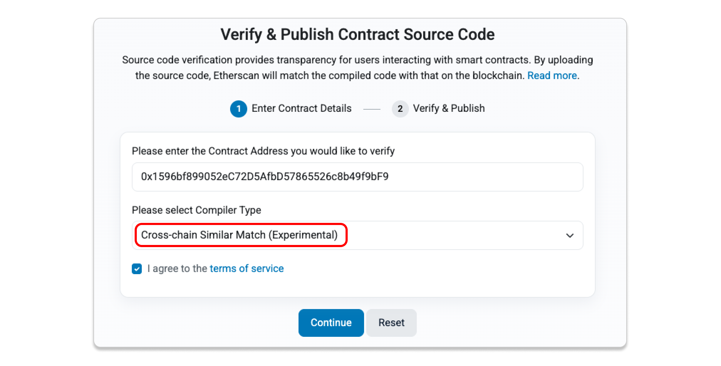Image resolution: width=721 pixels, height=366 pixels.
Task: Click the step 2 number circle
Action: coord(400,109)
